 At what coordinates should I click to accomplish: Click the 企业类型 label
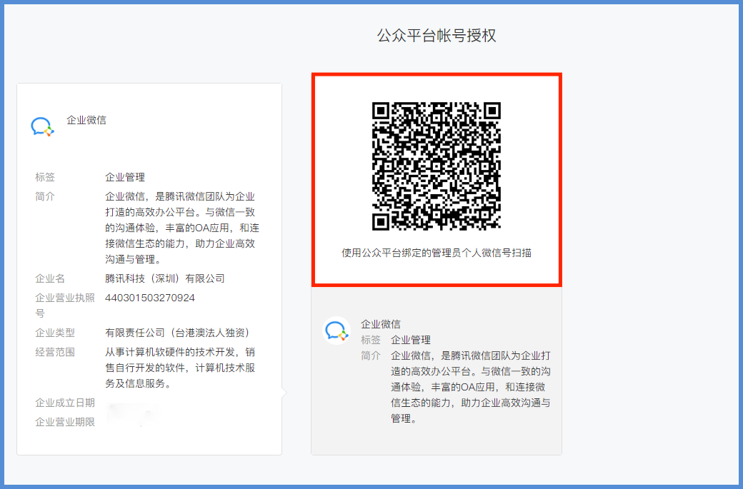(55, 333)
